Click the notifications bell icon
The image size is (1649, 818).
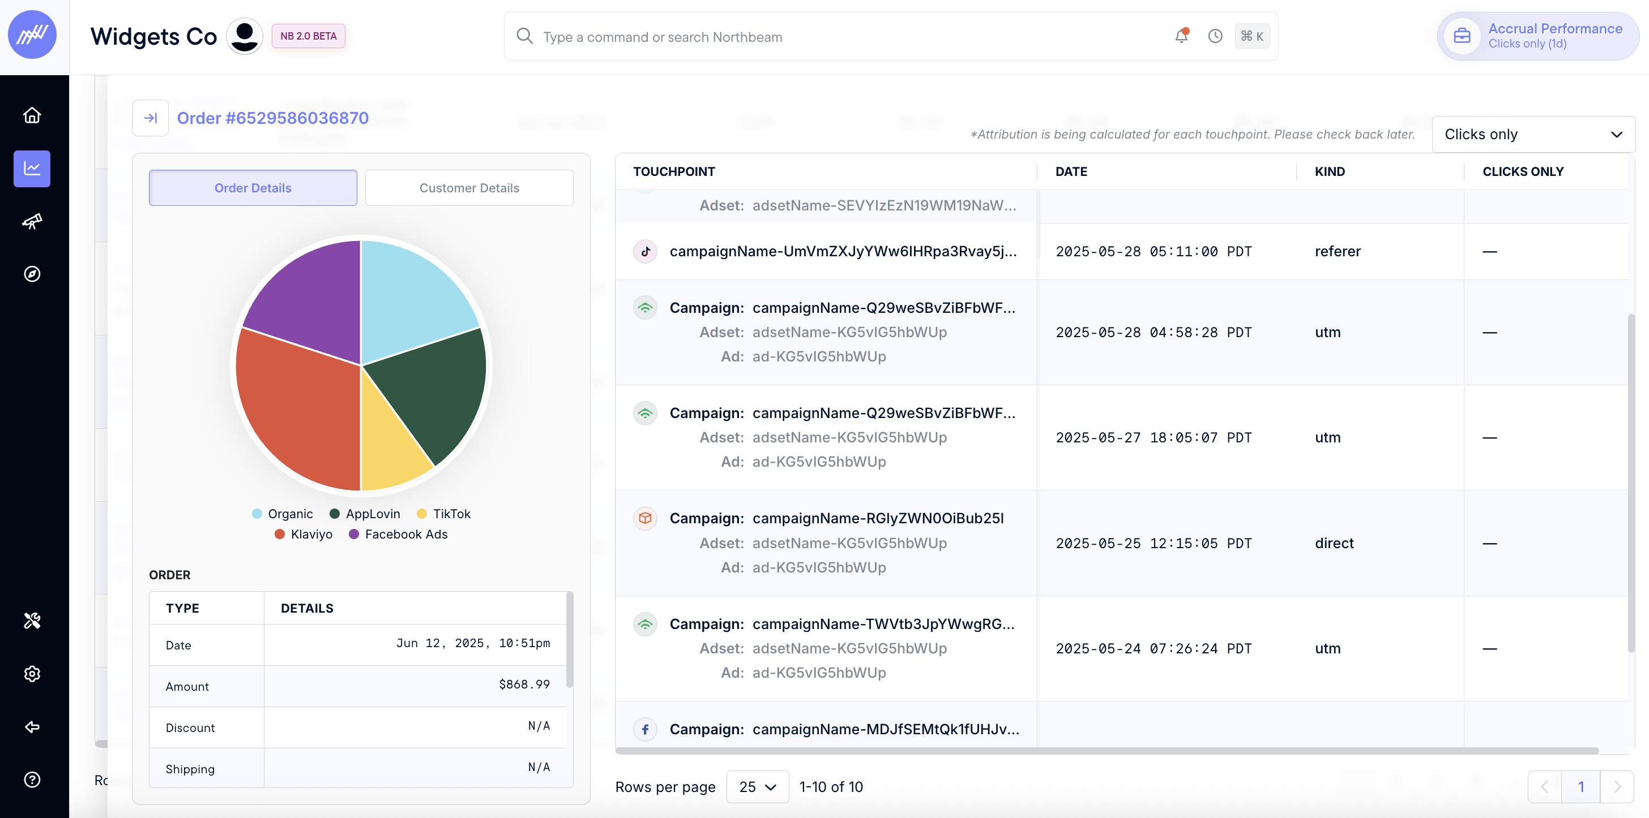pyautogui.click(x=1181, y=36)
